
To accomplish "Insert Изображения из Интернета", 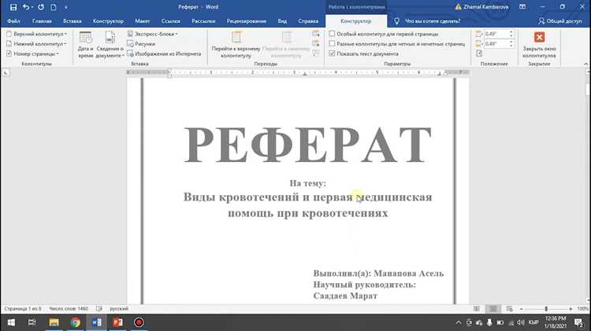I will point(164,53).
